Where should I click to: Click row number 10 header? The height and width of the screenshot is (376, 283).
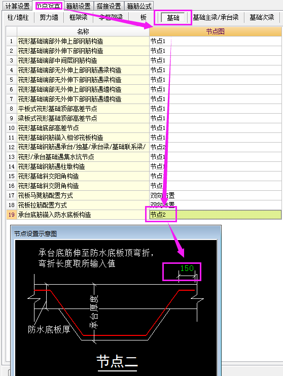12,128
